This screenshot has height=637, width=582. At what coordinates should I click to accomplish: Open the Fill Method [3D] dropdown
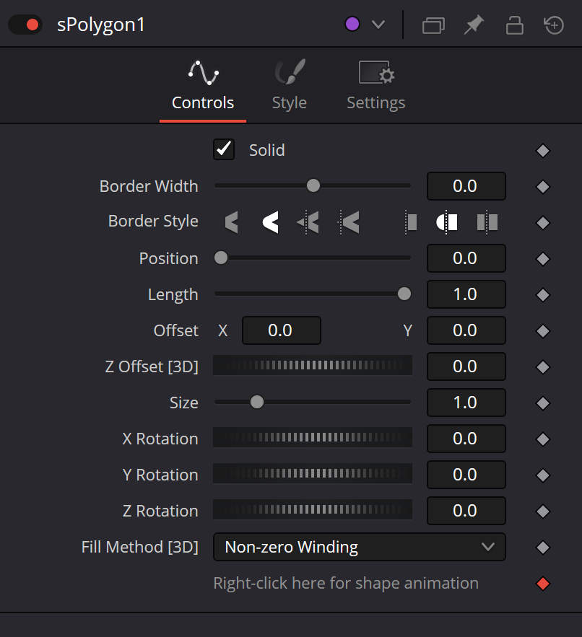point(360,547)
